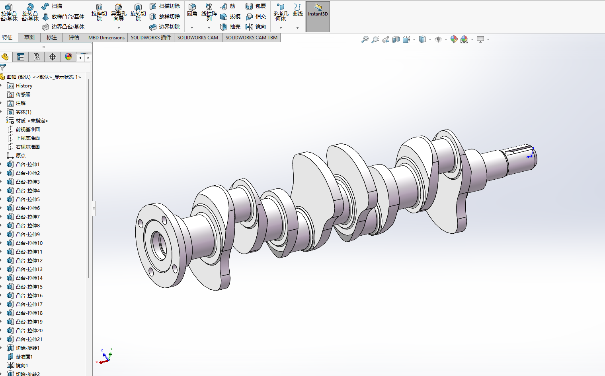Switch to the SOLIDWORKS CAM TBM tab
Image resolution: width=605 pixels, height=376 pixels.
tap(252, 37)
